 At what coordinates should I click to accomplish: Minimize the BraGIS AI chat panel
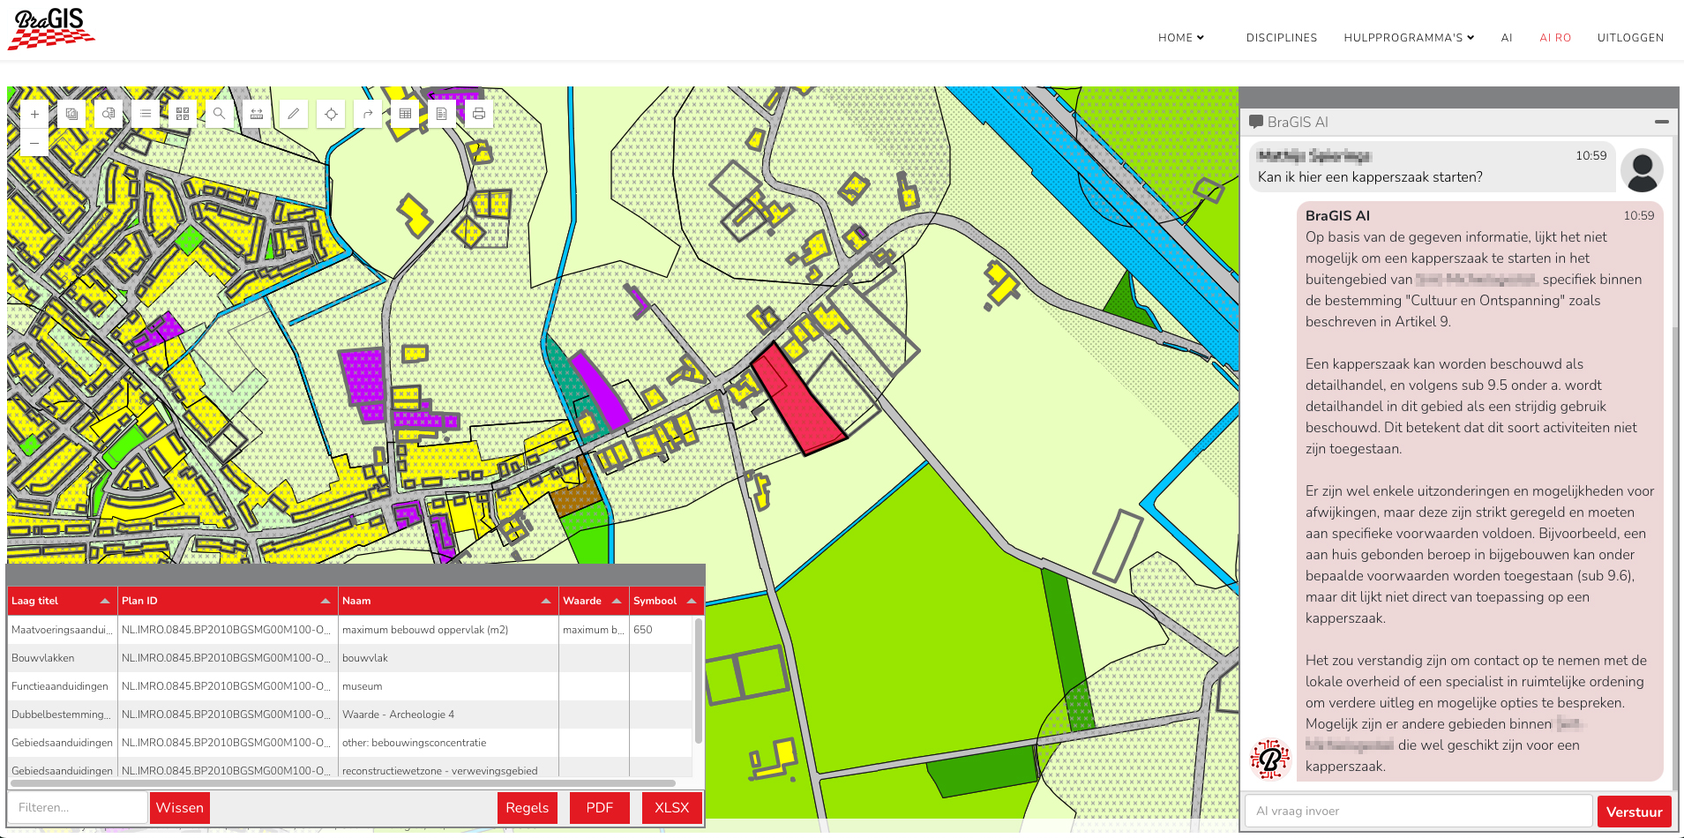(1661, 122)
